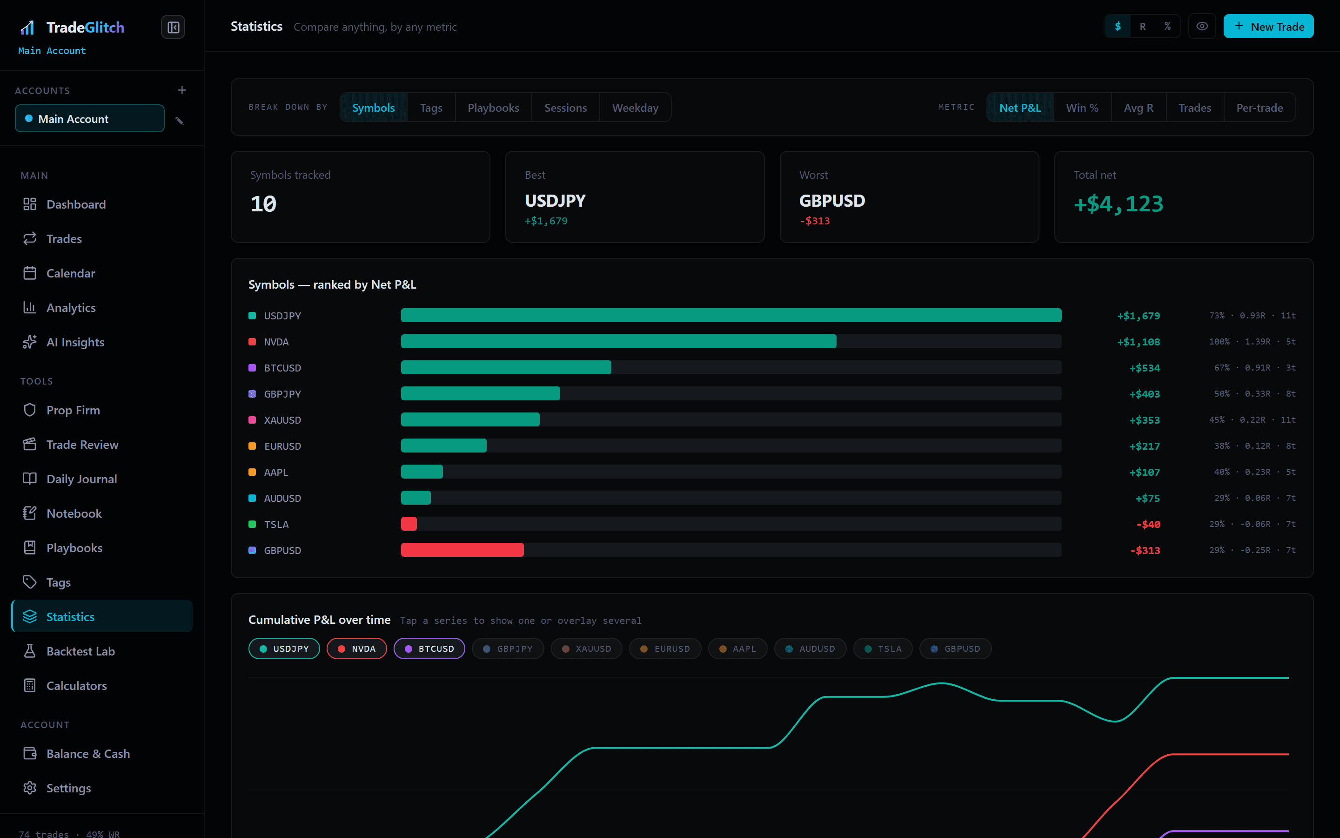Open Trade Review clapperboard icon
Image resolution: width=1340 pixels, height=838 pixels.
[30, 444]
